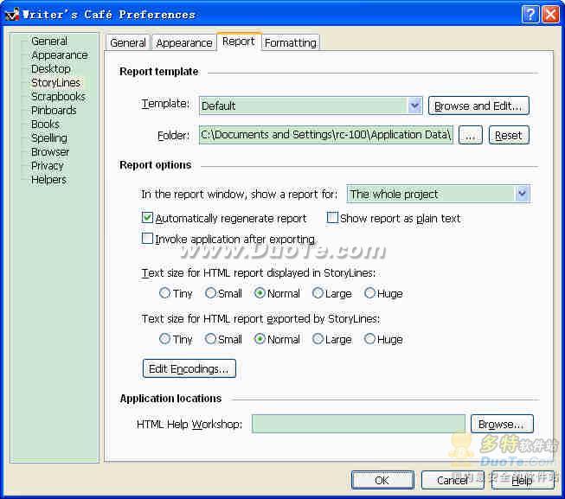Click the Writer's Café app icon in title bar
The height and width of the screenshot is (499, 565).
pos(11,15)
